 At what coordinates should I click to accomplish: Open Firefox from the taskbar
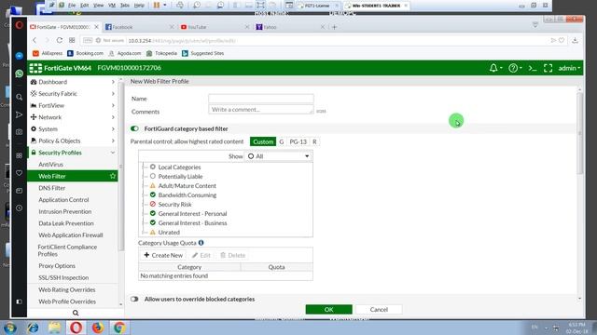pyautogui.click(x=98, y=327)
